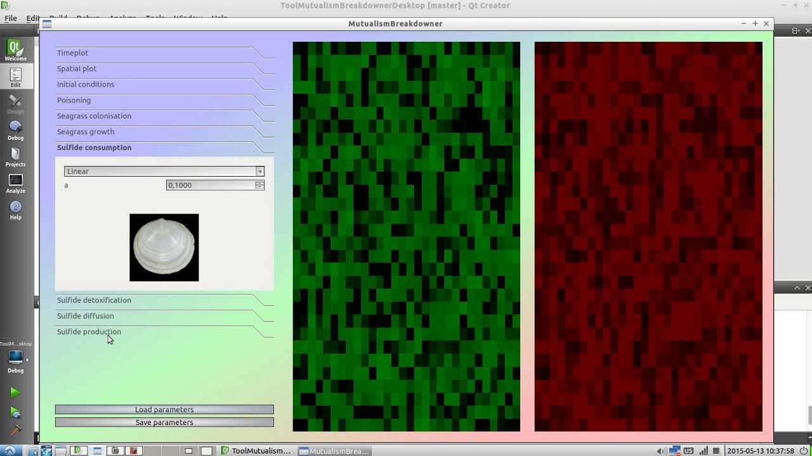Click the spin arrows of parameter a
The image size is (812, 456).
259,185
